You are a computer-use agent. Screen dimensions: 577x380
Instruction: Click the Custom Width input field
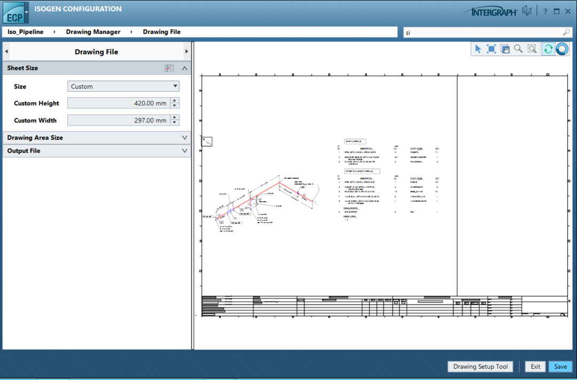119,120
